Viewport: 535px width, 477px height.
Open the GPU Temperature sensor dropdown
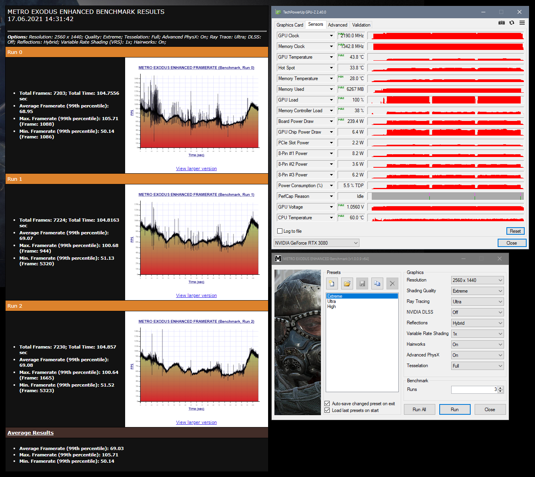tap(331, 57)
